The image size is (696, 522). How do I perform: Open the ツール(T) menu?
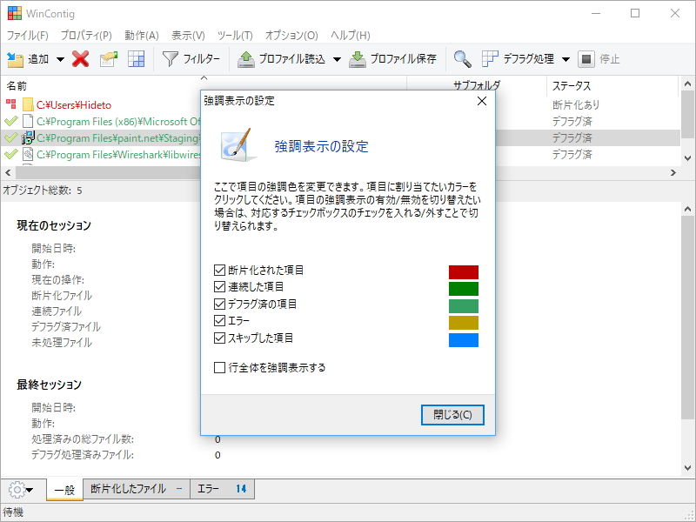point(235,35)
